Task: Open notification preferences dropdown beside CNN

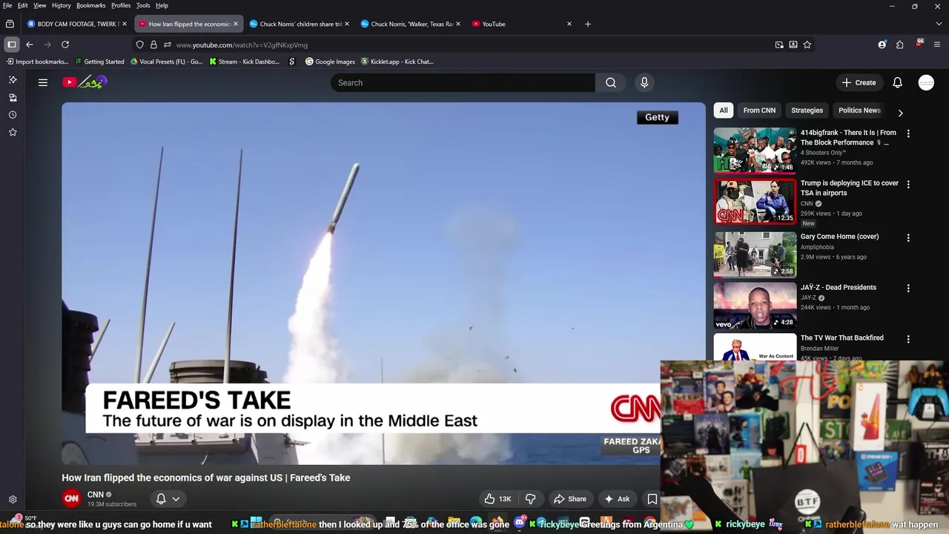Action: coord(168,499)
